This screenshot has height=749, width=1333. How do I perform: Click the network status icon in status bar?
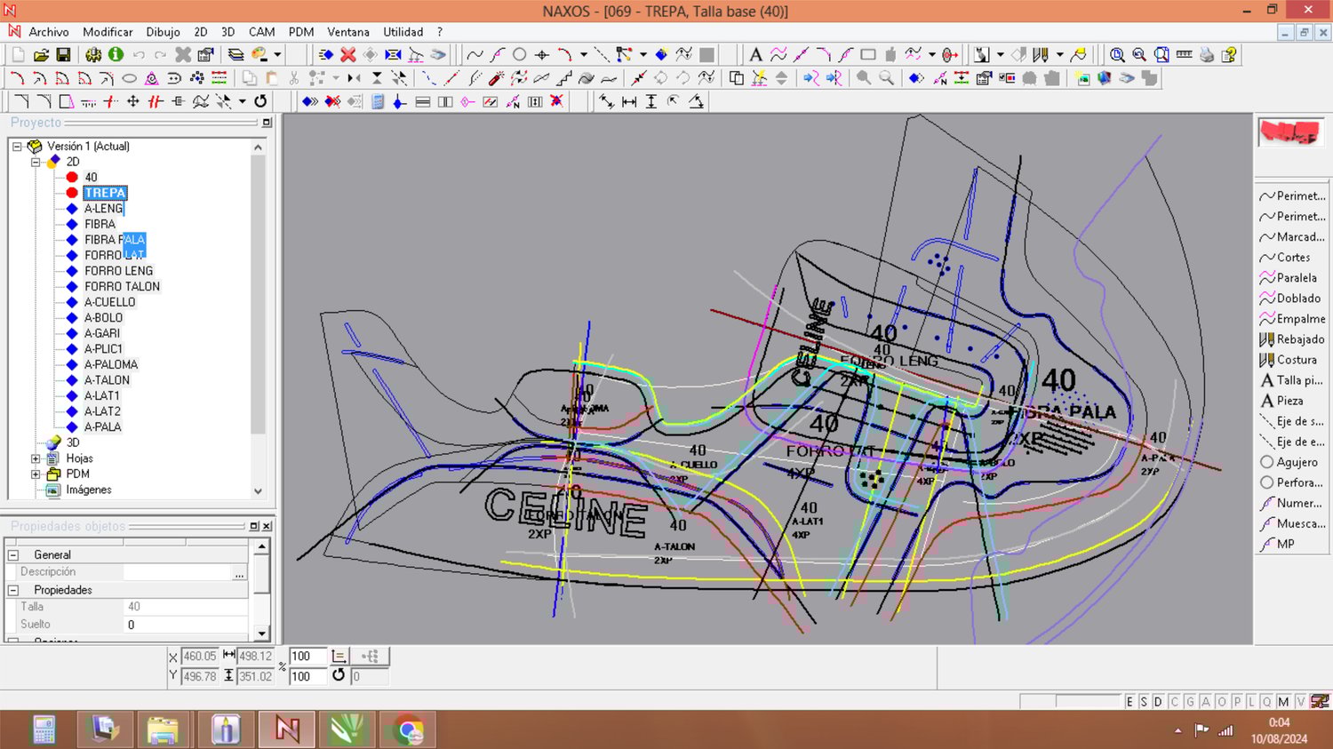point(1225,730)
